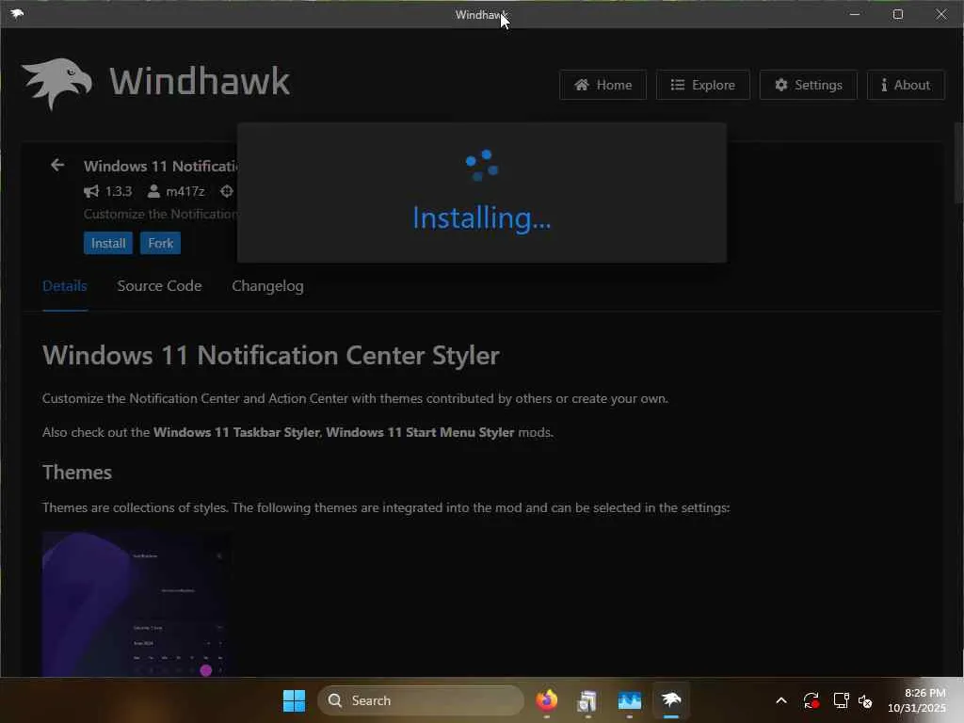Click the Explore button's list icon
964x723 pixels.
[678, 85]
